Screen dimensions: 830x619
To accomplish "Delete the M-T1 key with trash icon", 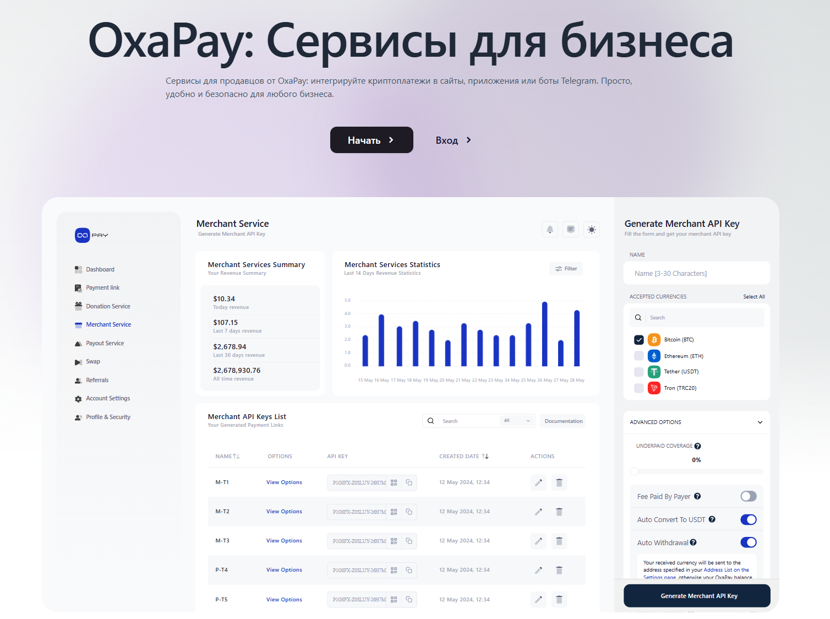I will pos(559,482).
